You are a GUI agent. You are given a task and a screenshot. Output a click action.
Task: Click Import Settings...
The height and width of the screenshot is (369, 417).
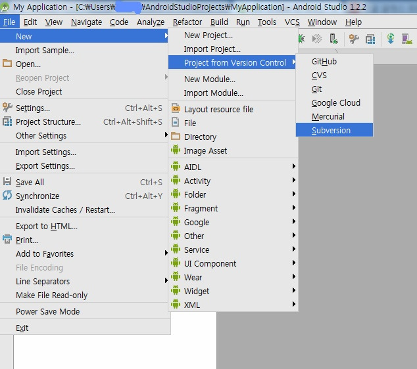pos(85,152)
